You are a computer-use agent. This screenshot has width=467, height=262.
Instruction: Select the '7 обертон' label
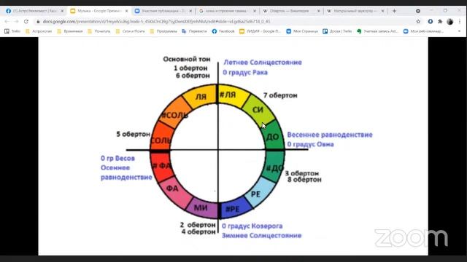coord(280,95)
